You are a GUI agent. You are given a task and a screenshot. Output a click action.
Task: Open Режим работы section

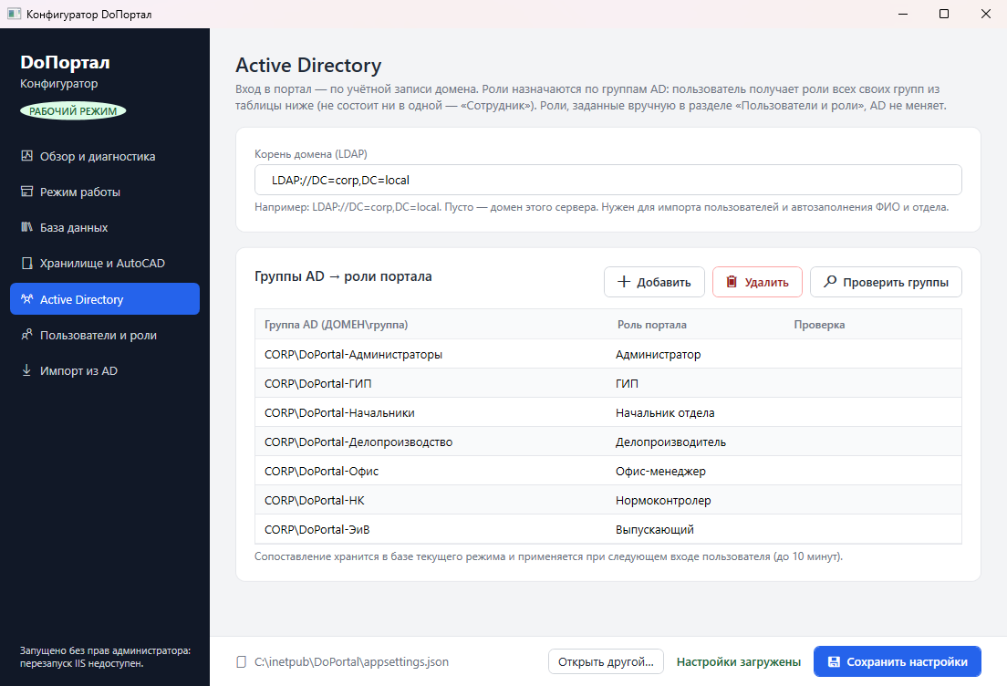pyautogui.click(x=105, y=192)
